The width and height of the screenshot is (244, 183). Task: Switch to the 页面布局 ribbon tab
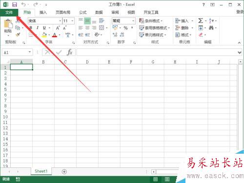63,12
